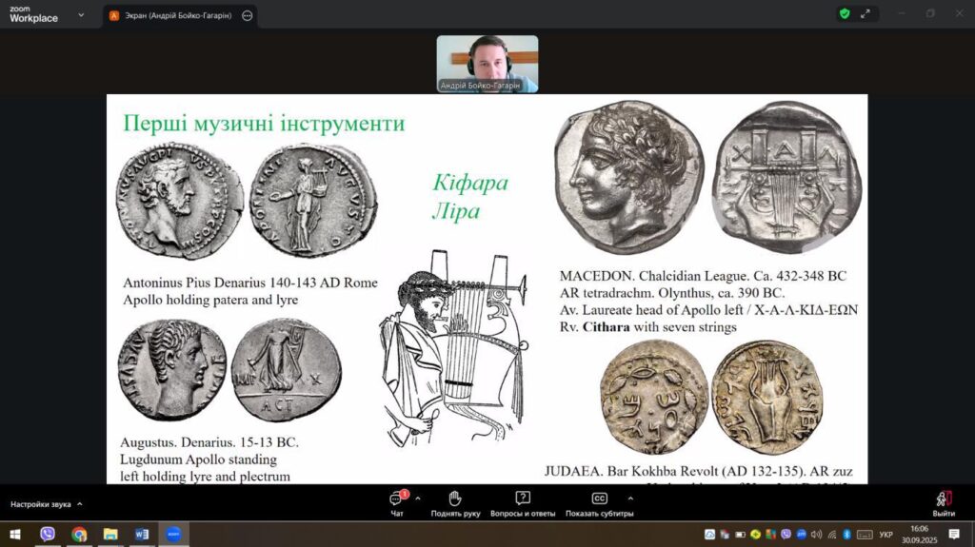Toggle system volume speaker icon in tray
975x547 pixels.
[x=816, y=535]
